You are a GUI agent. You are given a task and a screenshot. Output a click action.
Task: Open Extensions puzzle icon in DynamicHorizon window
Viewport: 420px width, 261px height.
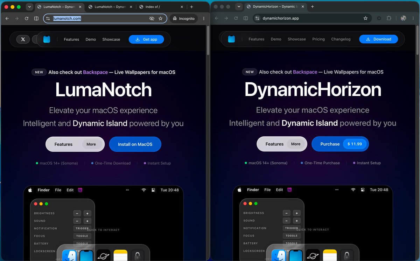click(x=389, y=18)
